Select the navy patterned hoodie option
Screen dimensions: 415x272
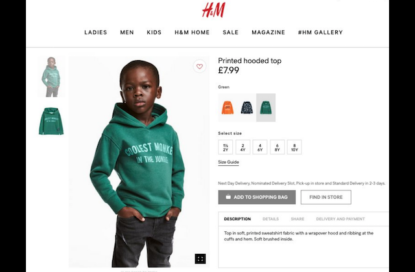click(246, 108)
